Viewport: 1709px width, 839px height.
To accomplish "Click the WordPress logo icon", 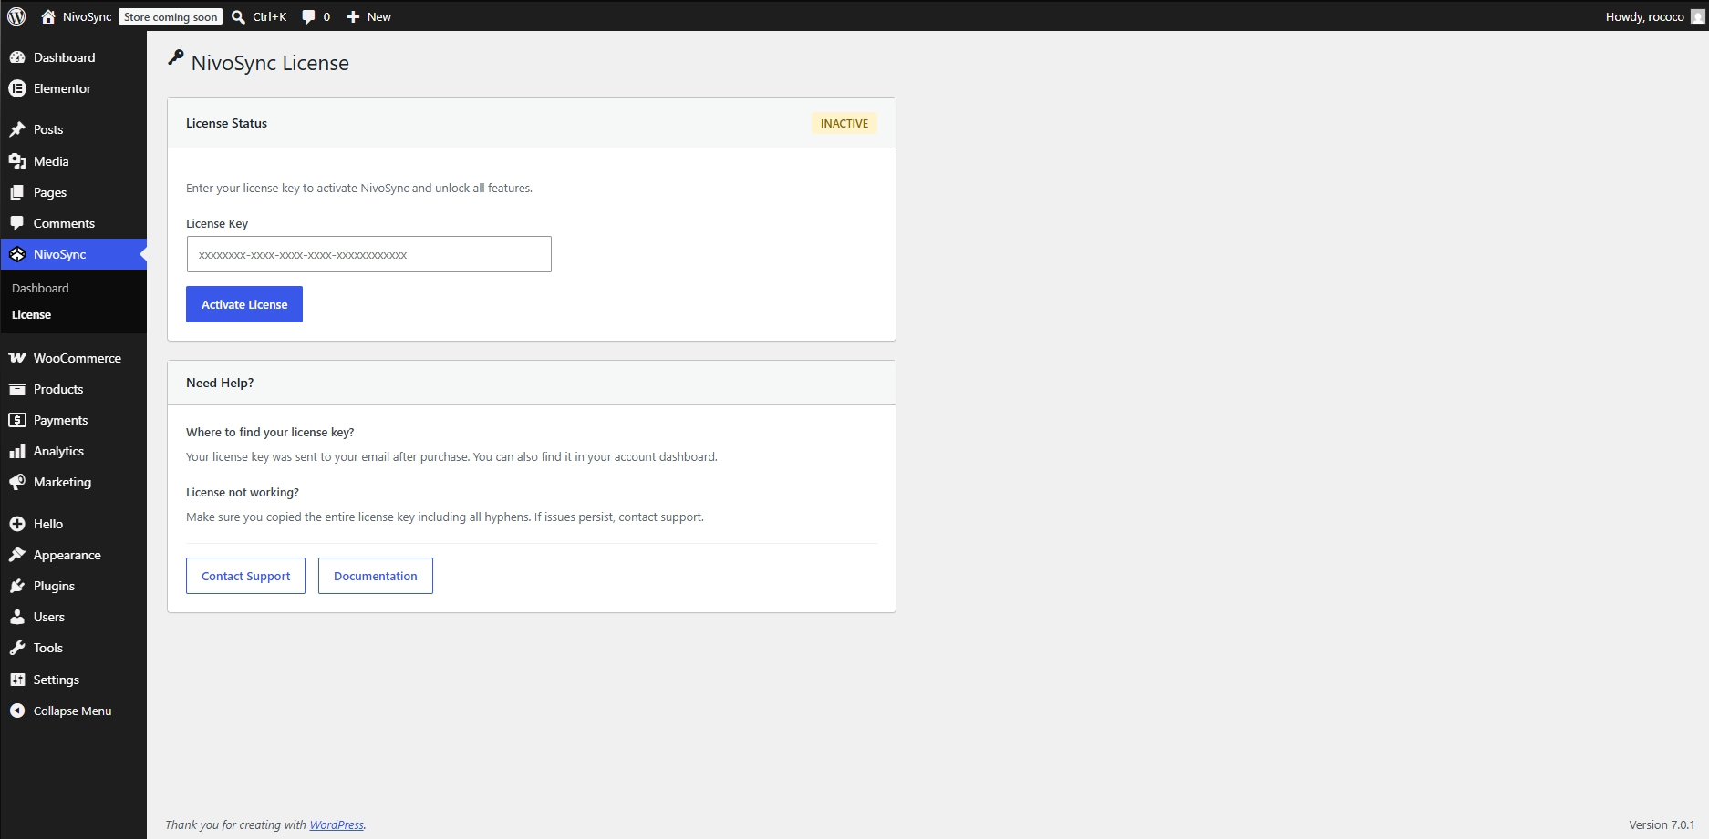I will click(x=16, y=16).
